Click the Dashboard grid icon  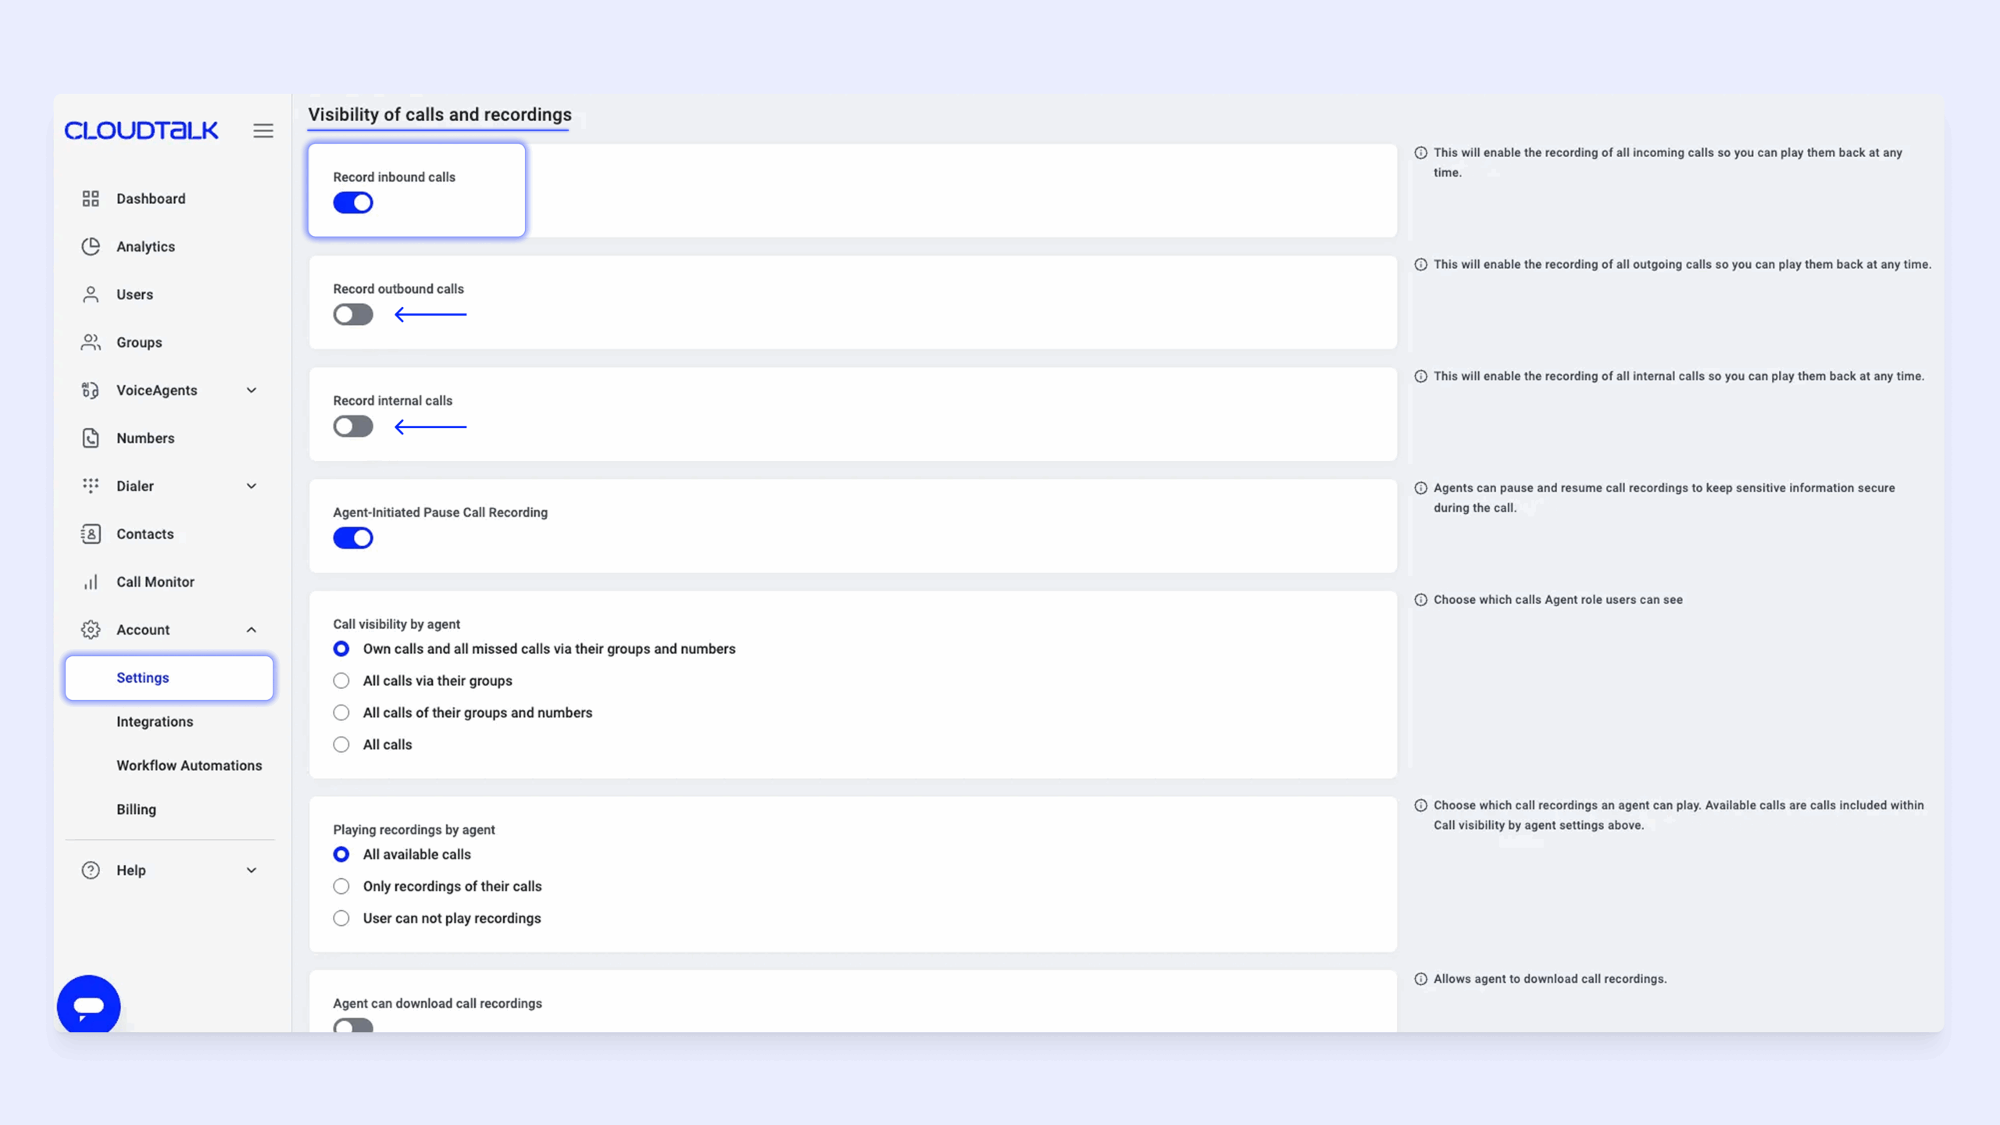pos(91,198)
